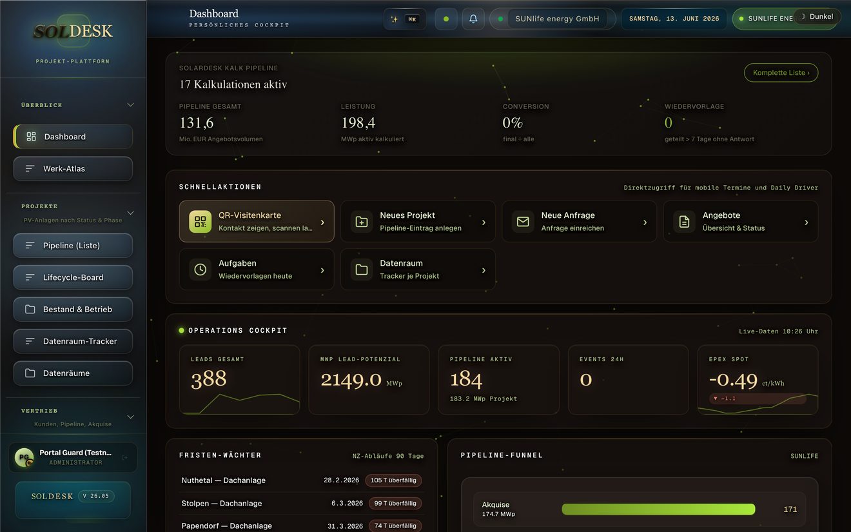Click the document icon on Angebote

click(684, 221)
